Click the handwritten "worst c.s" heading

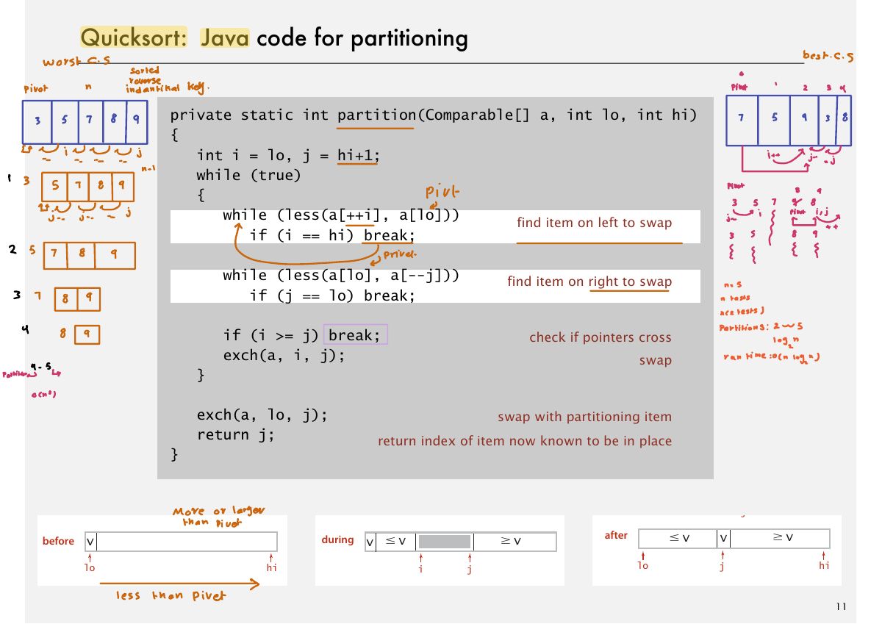click(x=77, y=62)
